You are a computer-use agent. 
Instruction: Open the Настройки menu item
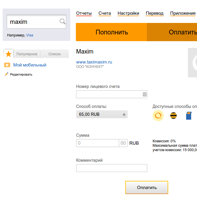[128, 13]
